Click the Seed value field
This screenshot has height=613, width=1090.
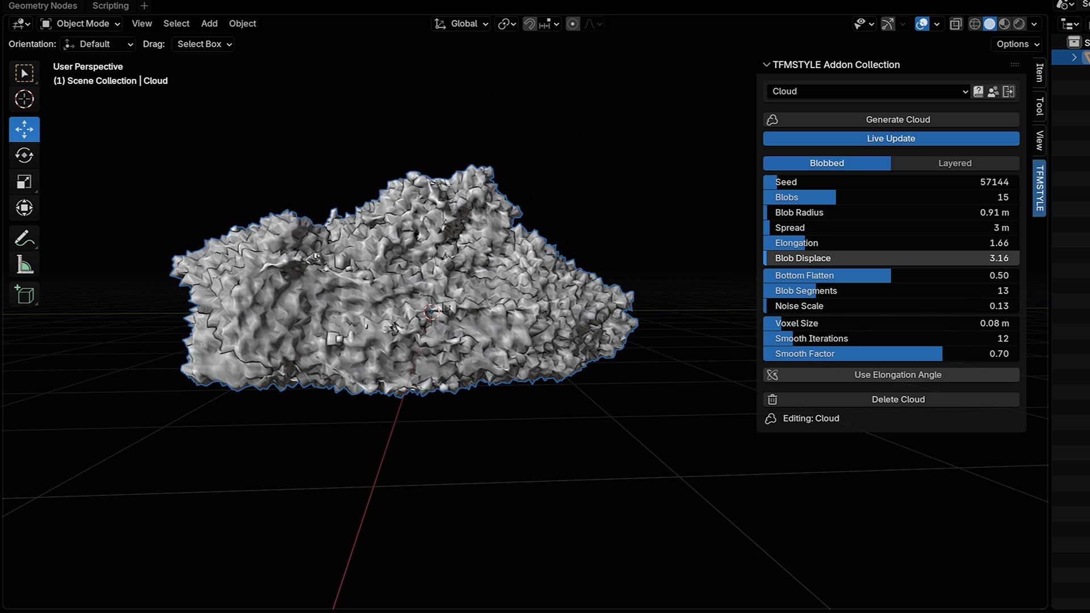click(891, 182)
